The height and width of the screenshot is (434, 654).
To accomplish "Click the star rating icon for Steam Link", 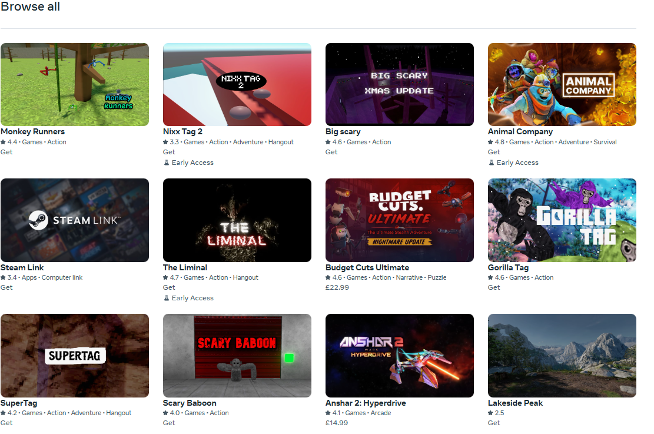I will 4,277.
